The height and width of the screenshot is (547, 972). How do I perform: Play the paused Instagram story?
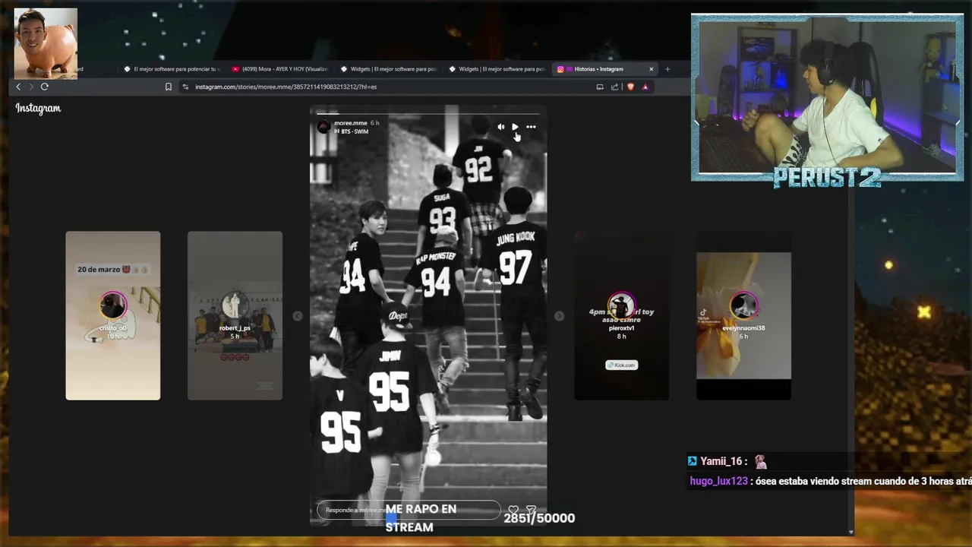[515, 127]
